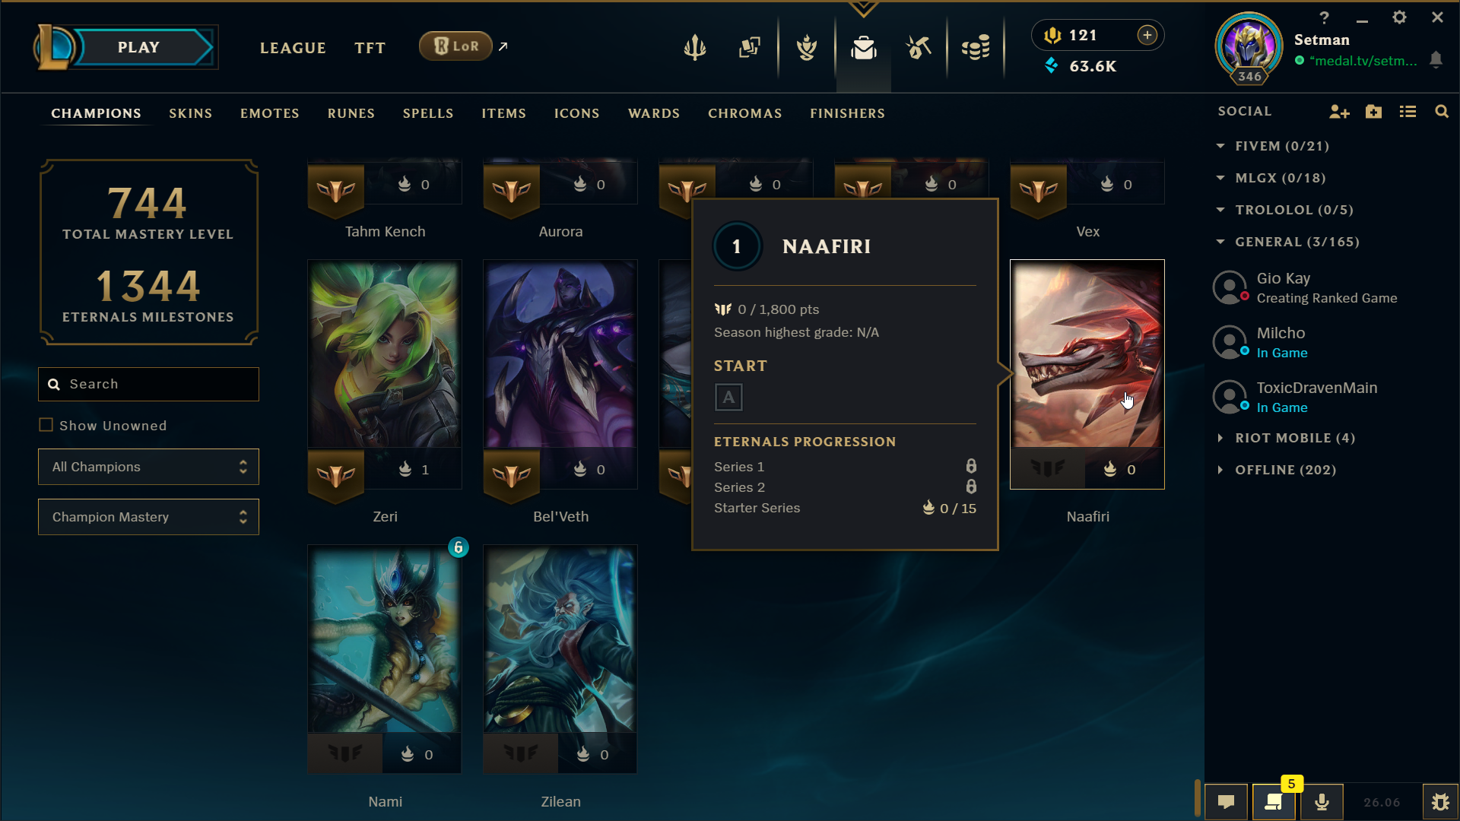
Task: Click the bug report icon
Action: [x=1440, y=802]
